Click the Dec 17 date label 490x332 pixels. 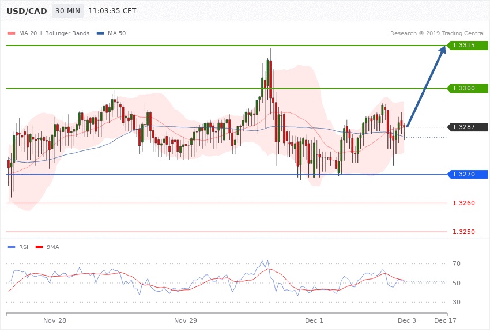click(445, 320)
